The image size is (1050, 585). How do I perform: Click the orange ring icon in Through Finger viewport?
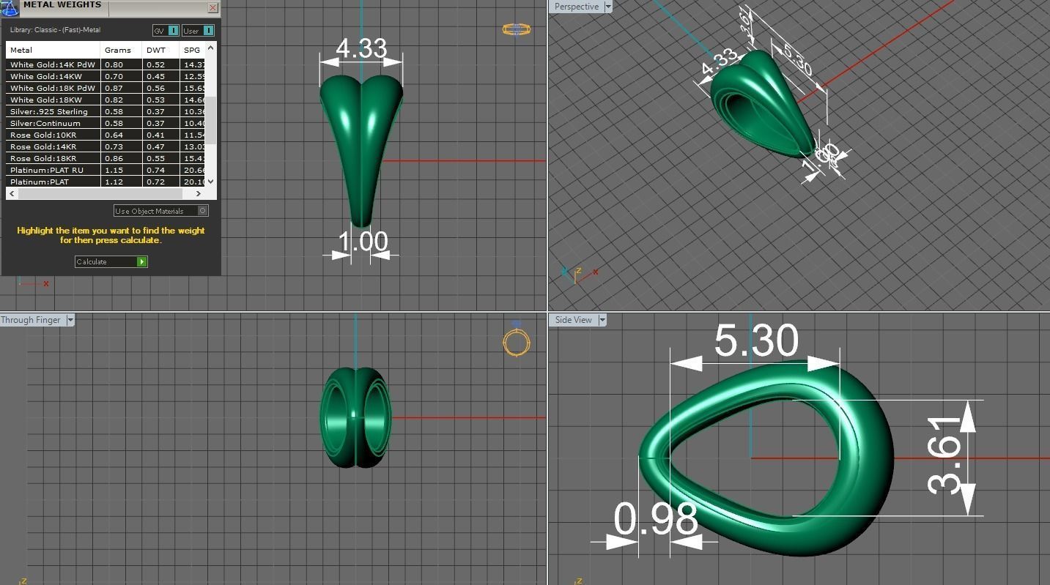pyautogui.click(x=517, y=341)
